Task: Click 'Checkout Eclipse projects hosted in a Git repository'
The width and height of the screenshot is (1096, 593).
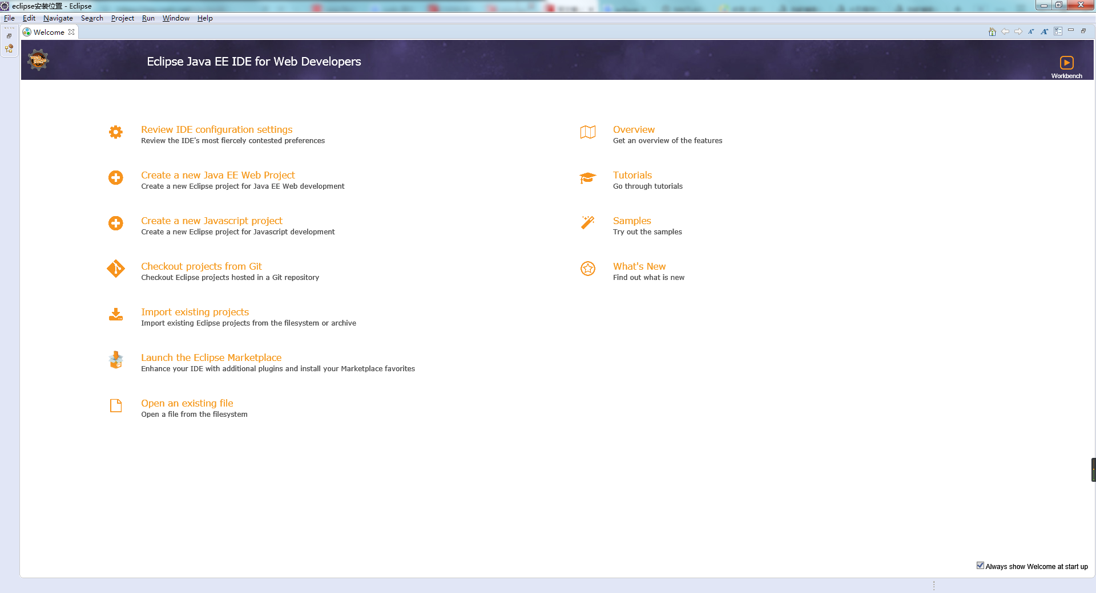Action: 230,277
